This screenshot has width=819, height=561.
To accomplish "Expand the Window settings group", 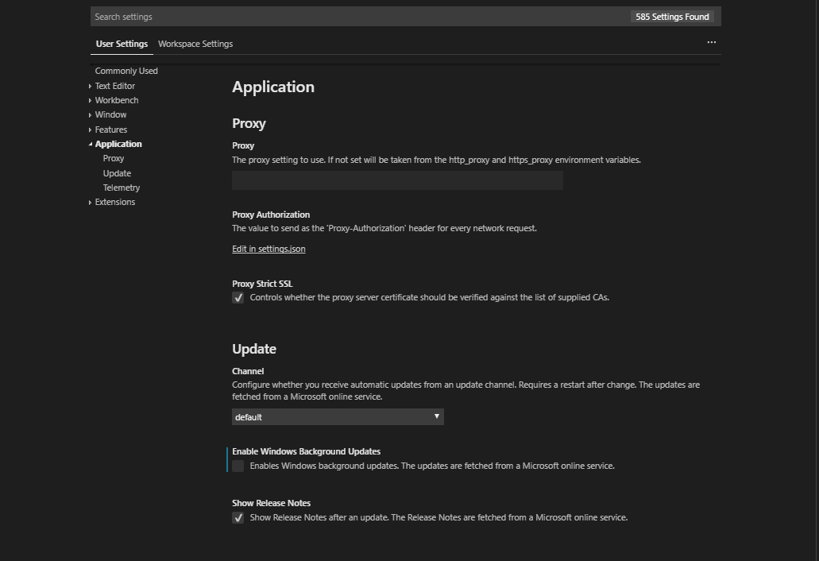I will point(110,114).
